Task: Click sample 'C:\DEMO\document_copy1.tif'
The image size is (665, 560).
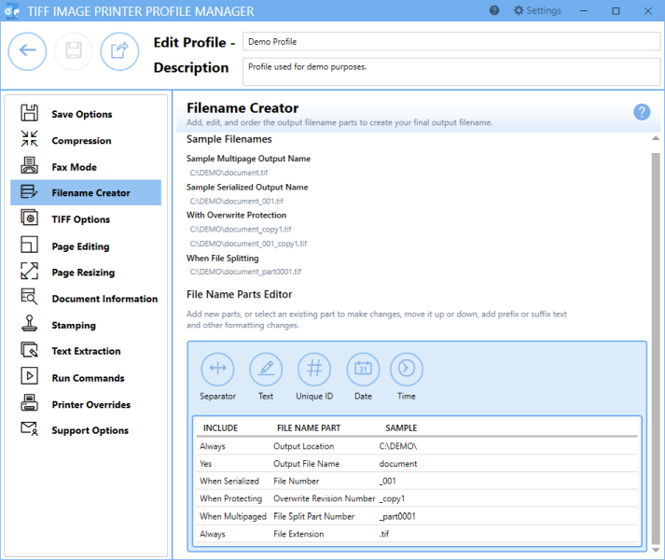Action: click(x=241, y=230)
